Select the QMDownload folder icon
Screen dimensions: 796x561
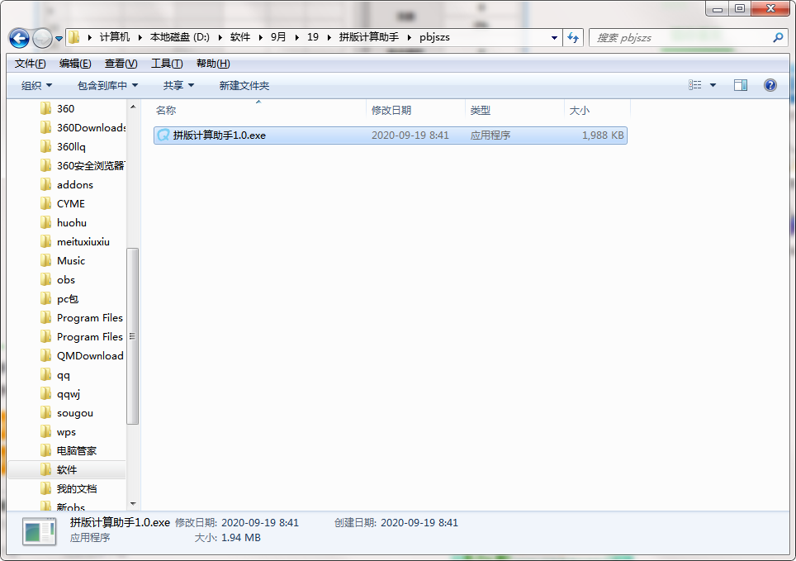click(45, 356)
